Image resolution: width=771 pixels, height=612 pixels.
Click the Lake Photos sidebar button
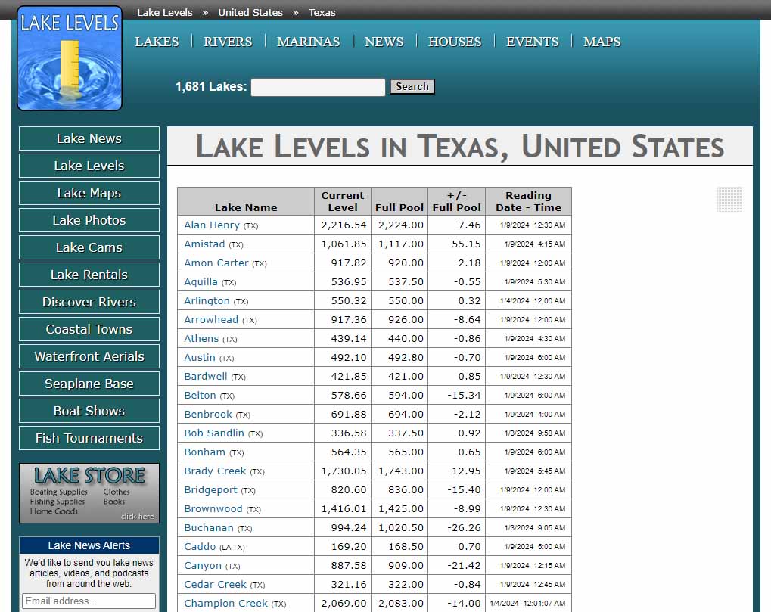pyautogui.click(x=89, y=220)
